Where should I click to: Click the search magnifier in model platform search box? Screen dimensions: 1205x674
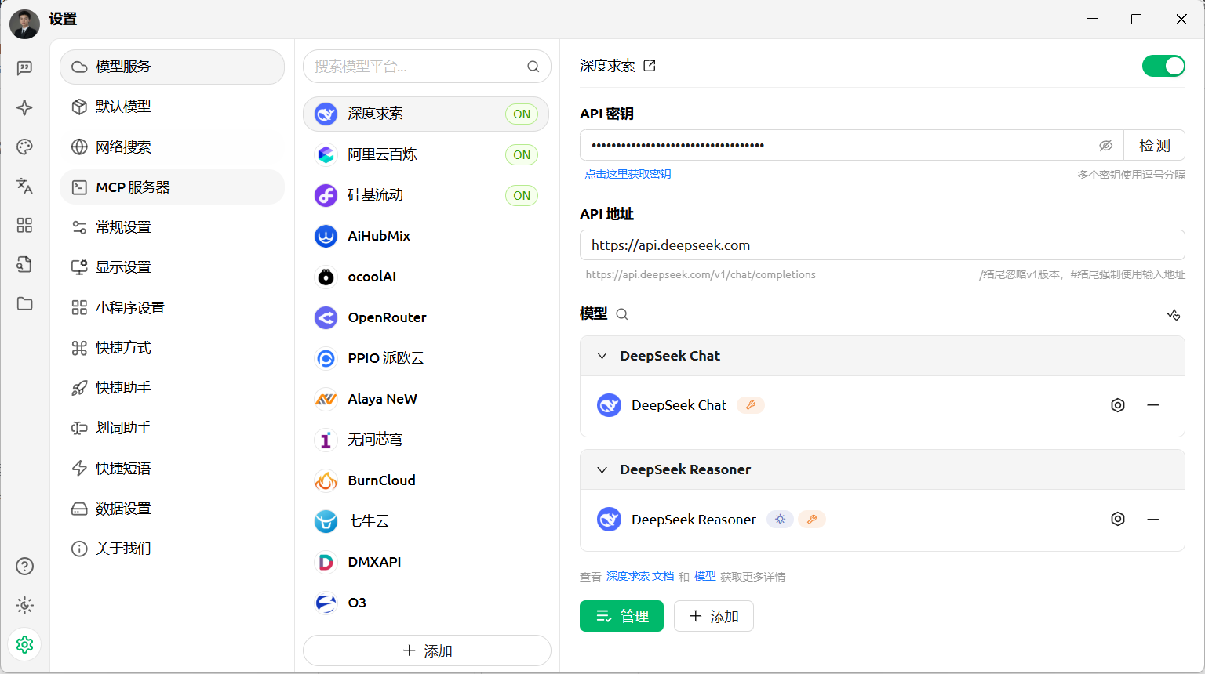(533, 67)
